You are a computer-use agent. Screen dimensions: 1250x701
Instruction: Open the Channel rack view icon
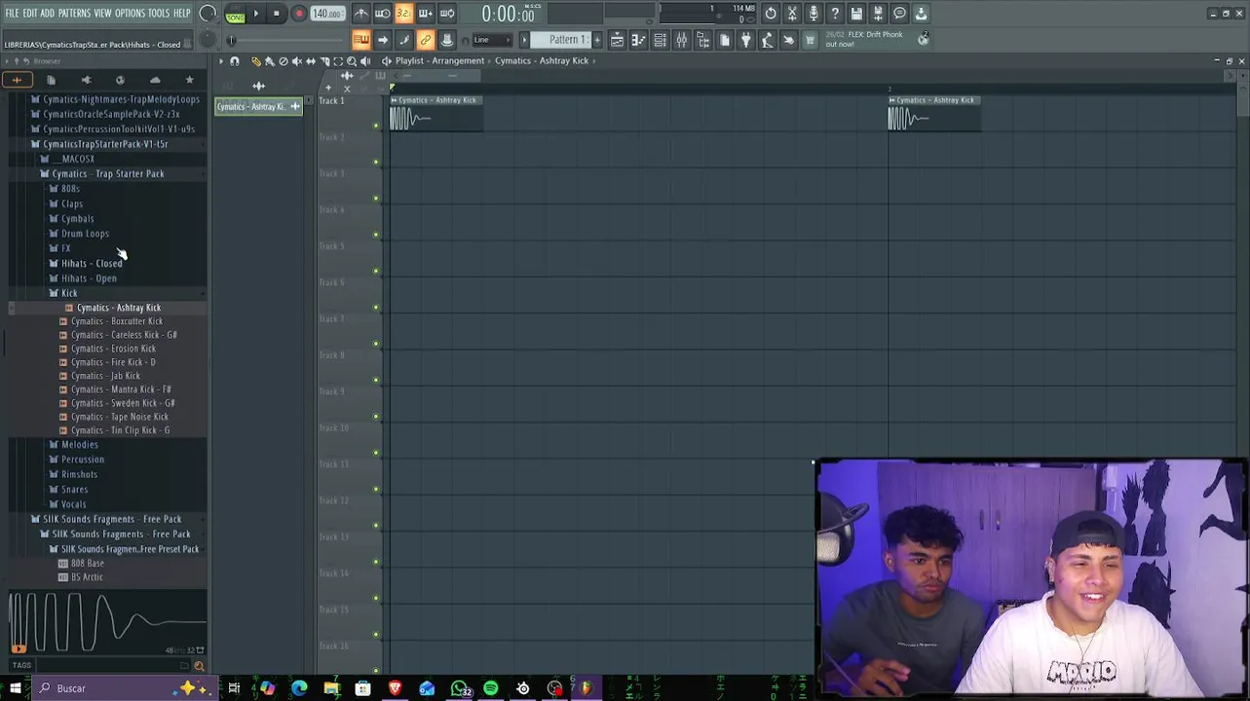[660, 40]
